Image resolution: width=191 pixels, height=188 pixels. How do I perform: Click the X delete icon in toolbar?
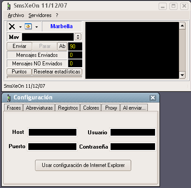[12, 27]
